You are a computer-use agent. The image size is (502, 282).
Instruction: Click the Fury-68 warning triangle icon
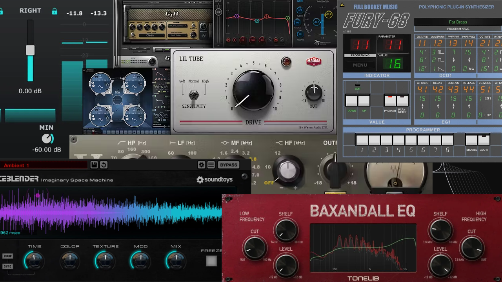(342, 5)
